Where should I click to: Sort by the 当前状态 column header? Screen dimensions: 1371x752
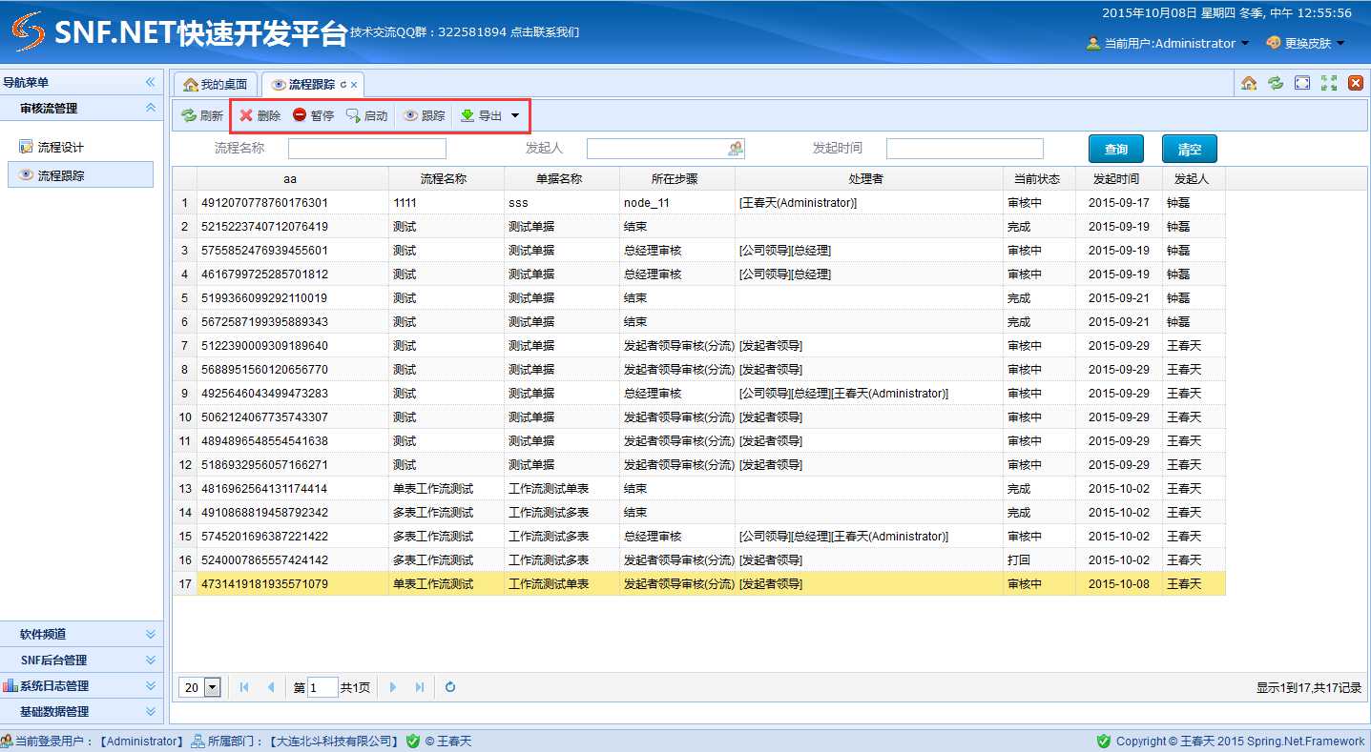pos(1039,178)
